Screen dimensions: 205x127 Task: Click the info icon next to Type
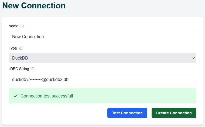point(21,48)
